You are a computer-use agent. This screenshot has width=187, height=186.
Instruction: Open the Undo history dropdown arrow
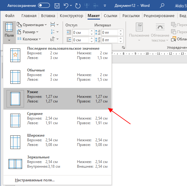[71, 6]
